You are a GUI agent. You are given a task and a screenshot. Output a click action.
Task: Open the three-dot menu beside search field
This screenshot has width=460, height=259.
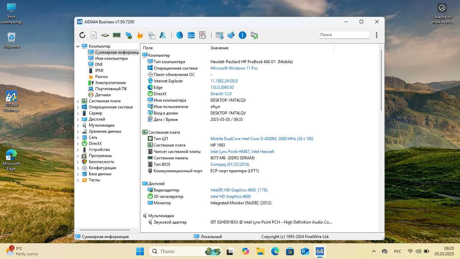377,35
